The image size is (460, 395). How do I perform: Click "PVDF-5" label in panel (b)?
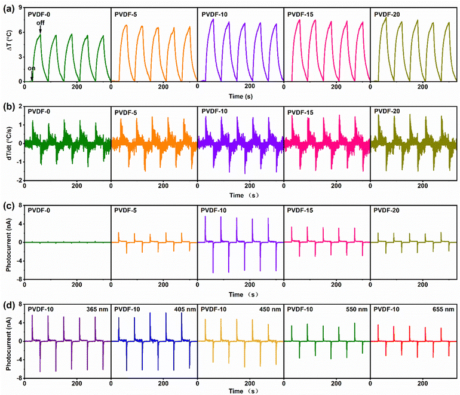[125, 113]
